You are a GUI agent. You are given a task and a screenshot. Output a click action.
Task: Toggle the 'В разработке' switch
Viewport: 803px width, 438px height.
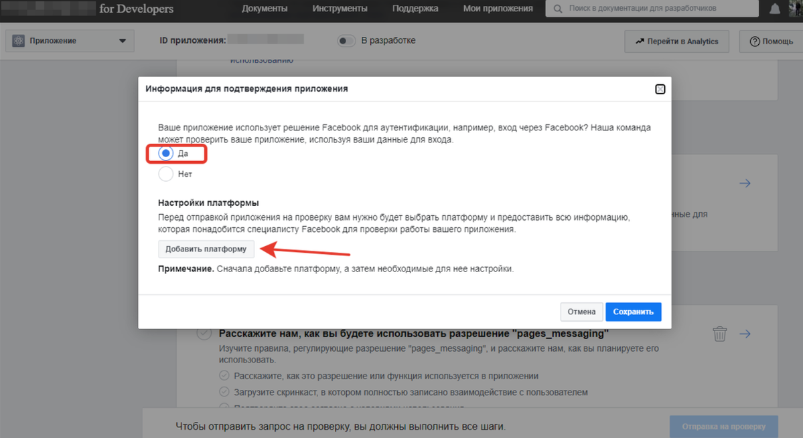[x=346, y=41]
